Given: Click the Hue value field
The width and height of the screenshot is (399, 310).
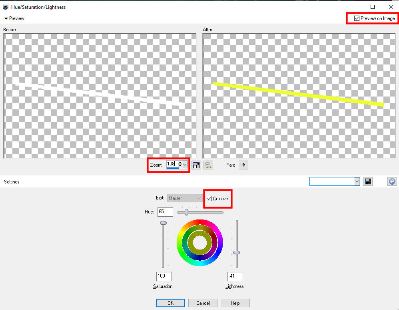Looking at the screenshot, I should pos(165,212).
